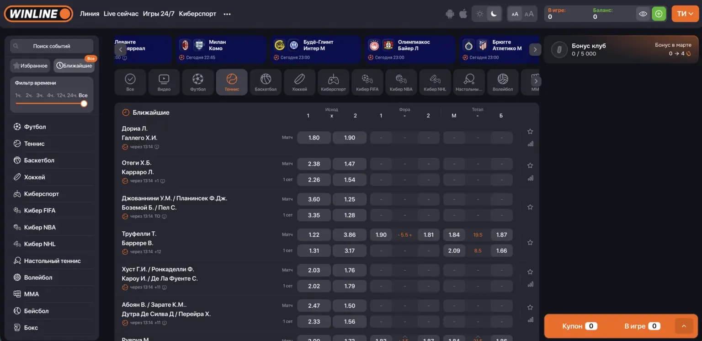Toggle balance visibility with the eye icon
The width and height of the screenshot is (702, 341).
click(x=643, y=14)
